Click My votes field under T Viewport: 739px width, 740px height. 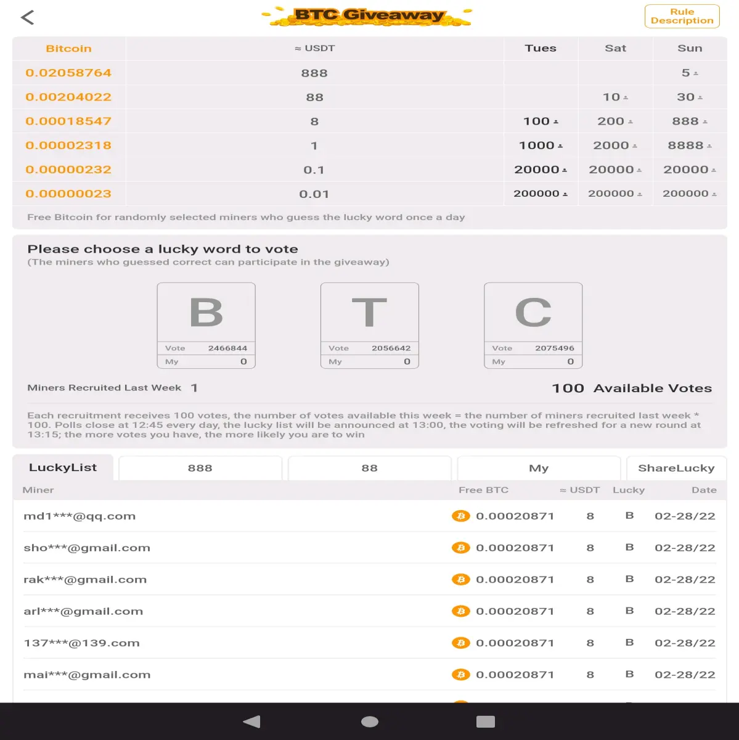click(369, 361)
